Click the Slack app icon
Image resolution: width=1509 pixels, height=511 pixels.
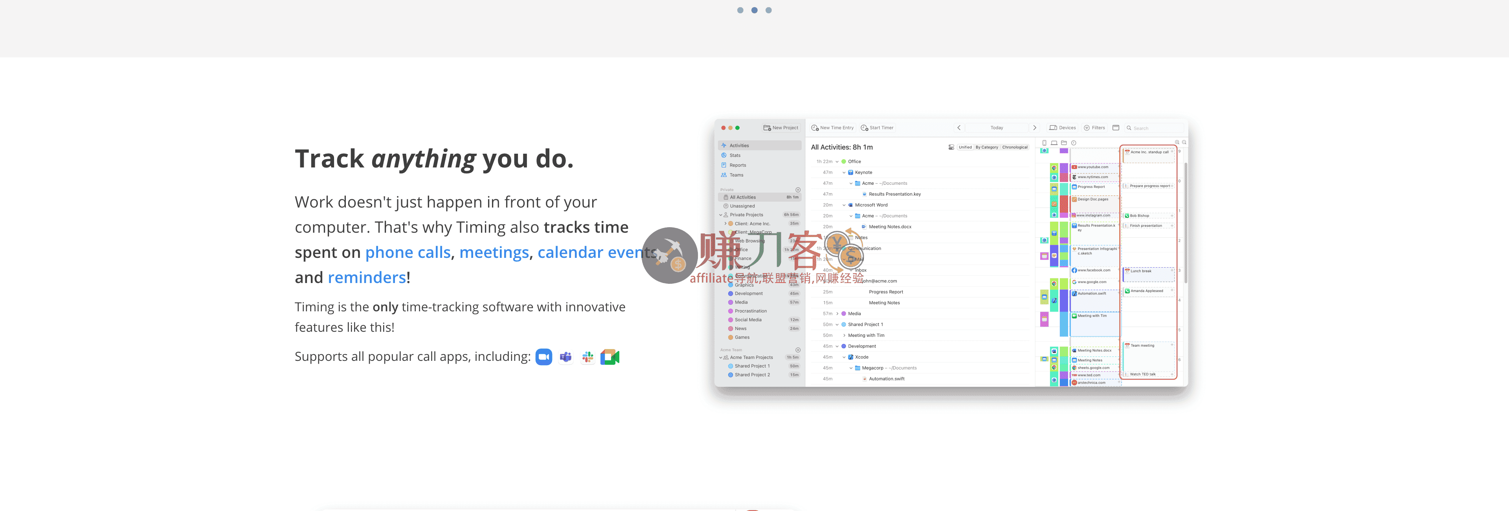[587, 357]
